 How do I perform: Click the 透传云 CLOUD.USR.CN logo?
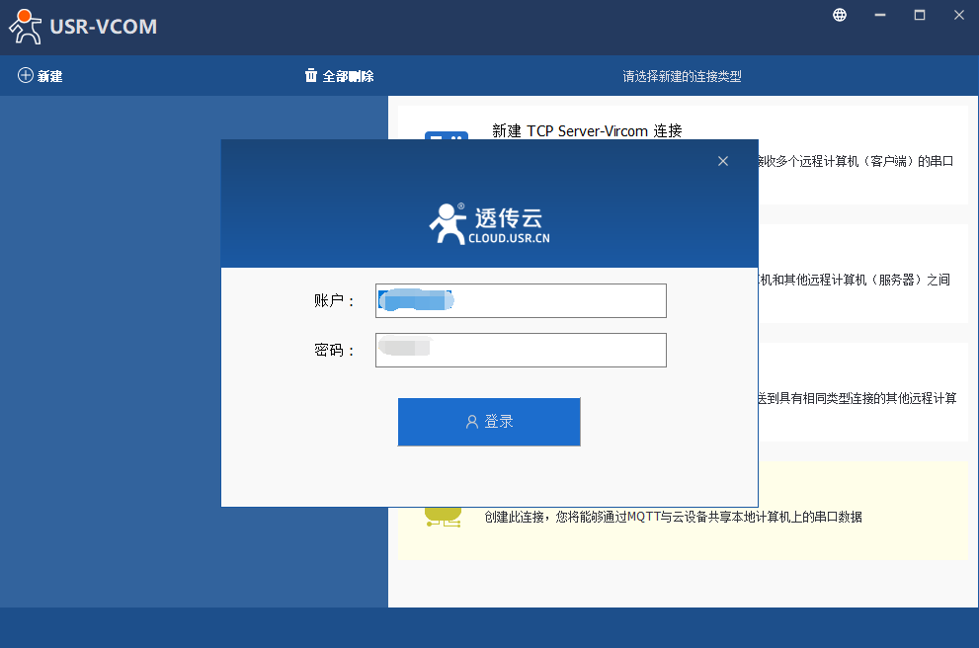490,223
